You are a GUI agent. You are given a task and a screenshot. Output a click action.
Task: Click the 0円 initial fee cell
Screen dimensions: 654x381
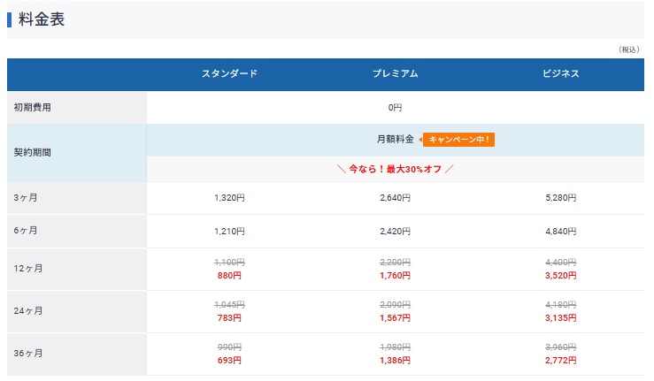[395, 107]
